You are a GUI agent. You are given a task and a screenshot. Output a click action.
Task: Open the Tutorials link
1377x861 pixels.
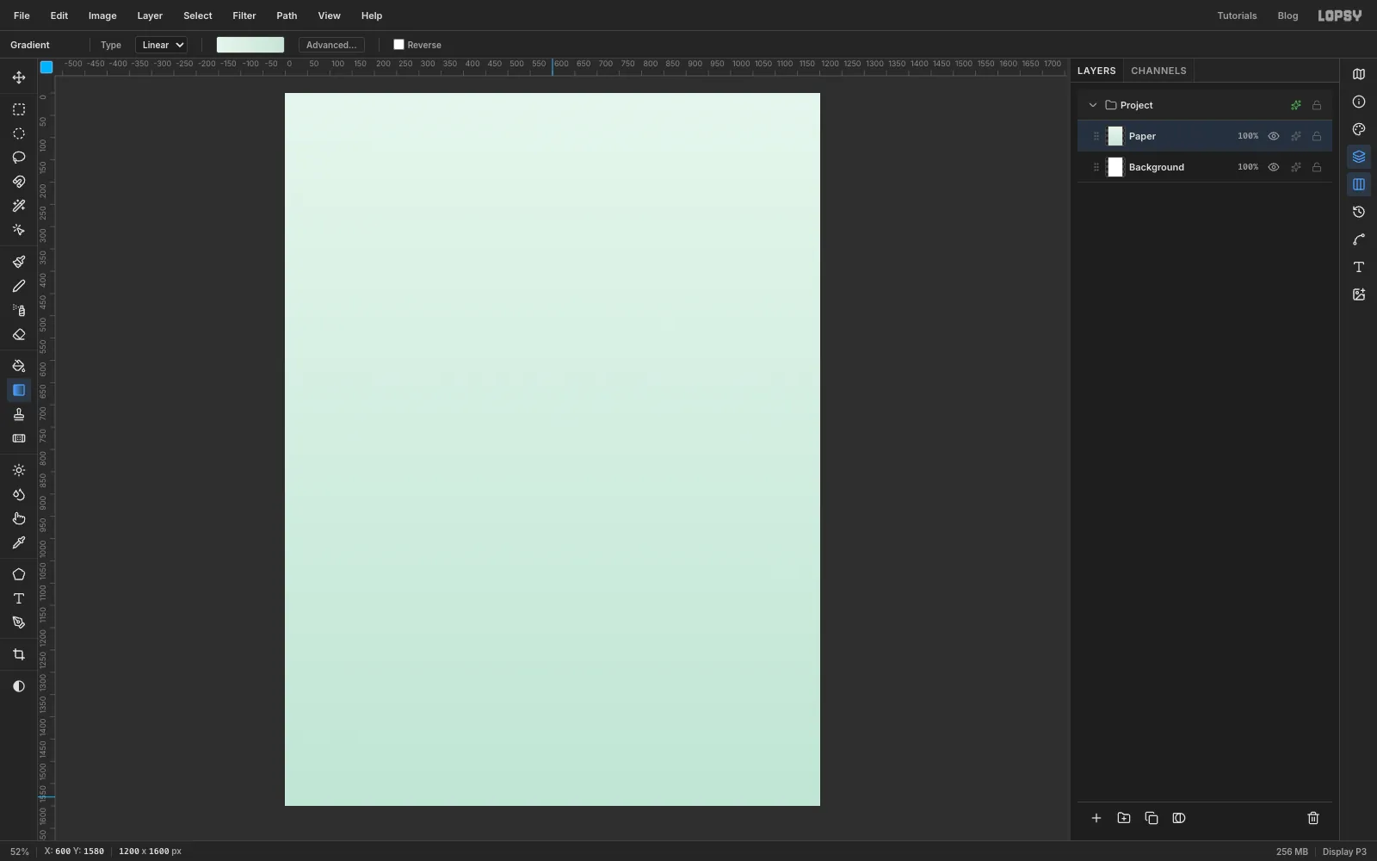1237,15
